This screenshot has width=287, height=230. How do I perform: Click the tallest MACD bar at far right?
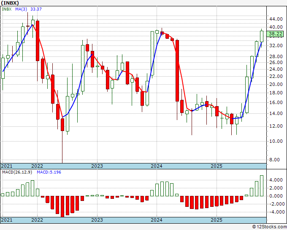tap(262, 186)
